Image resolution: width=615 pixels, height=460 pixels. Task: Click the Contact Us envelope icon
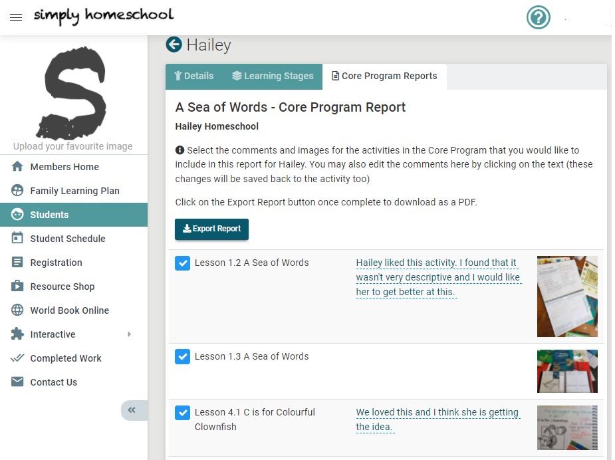click(x=17, y=382)
